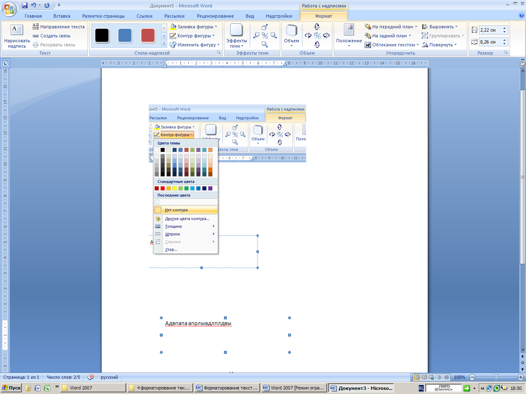Toggle shadow on or off

click(x=265, y=36)
